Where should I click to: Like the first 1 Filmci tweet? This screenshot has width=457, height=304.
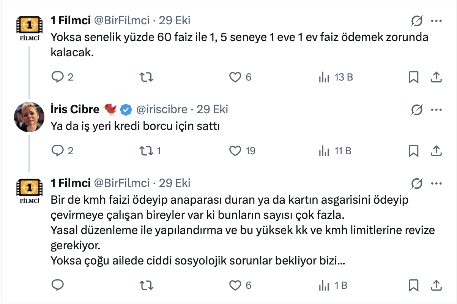[236, 78]
